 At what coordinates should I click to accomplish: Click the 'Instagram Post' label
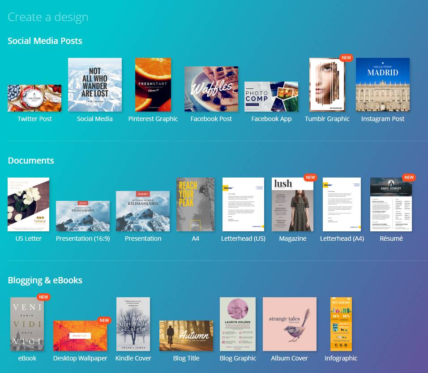point(383,119)
